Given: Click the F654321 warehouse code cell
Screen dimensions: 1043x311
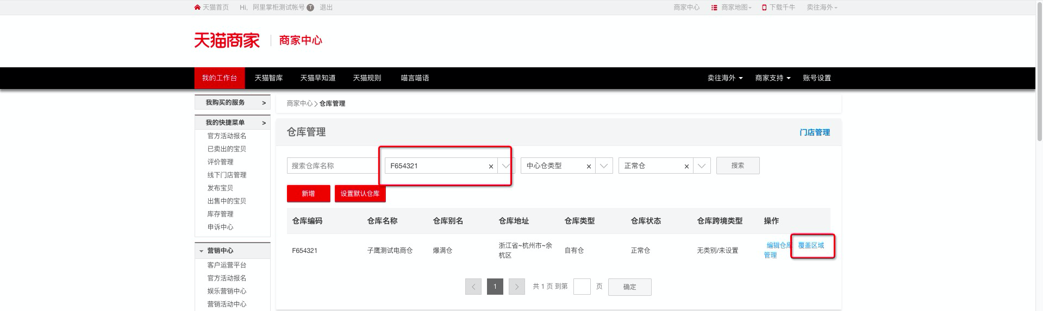Looking at the screenshot, I should point(304,251).
